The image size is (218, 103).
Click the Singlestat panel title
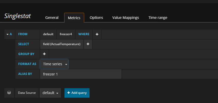click(x=18, y=16)
